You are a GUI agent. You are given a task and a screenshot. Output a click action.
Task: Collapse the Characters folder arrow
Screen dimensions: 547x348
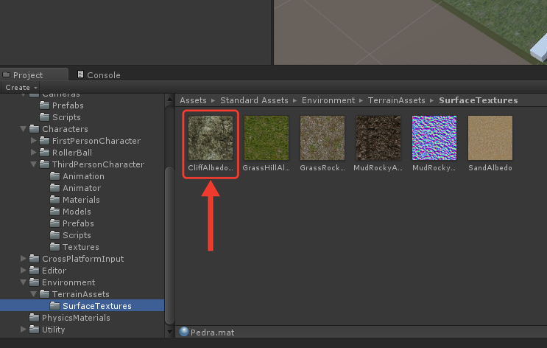(23, 129)
